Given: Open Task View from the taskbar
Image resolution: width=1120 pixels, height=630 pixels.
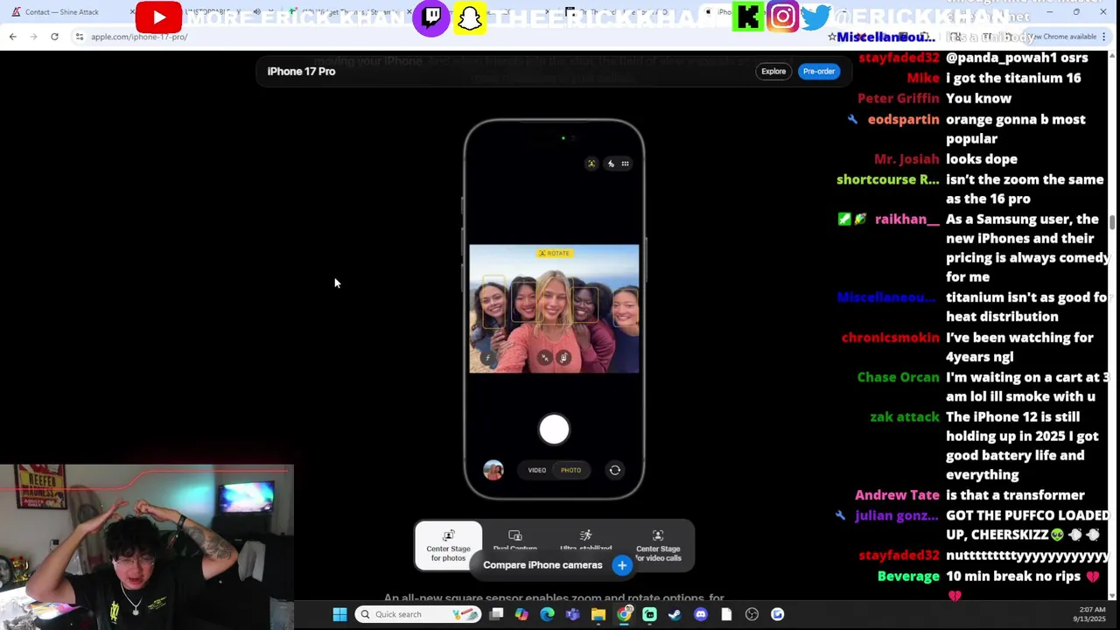Looking at the screenshot, I should 496,614.
